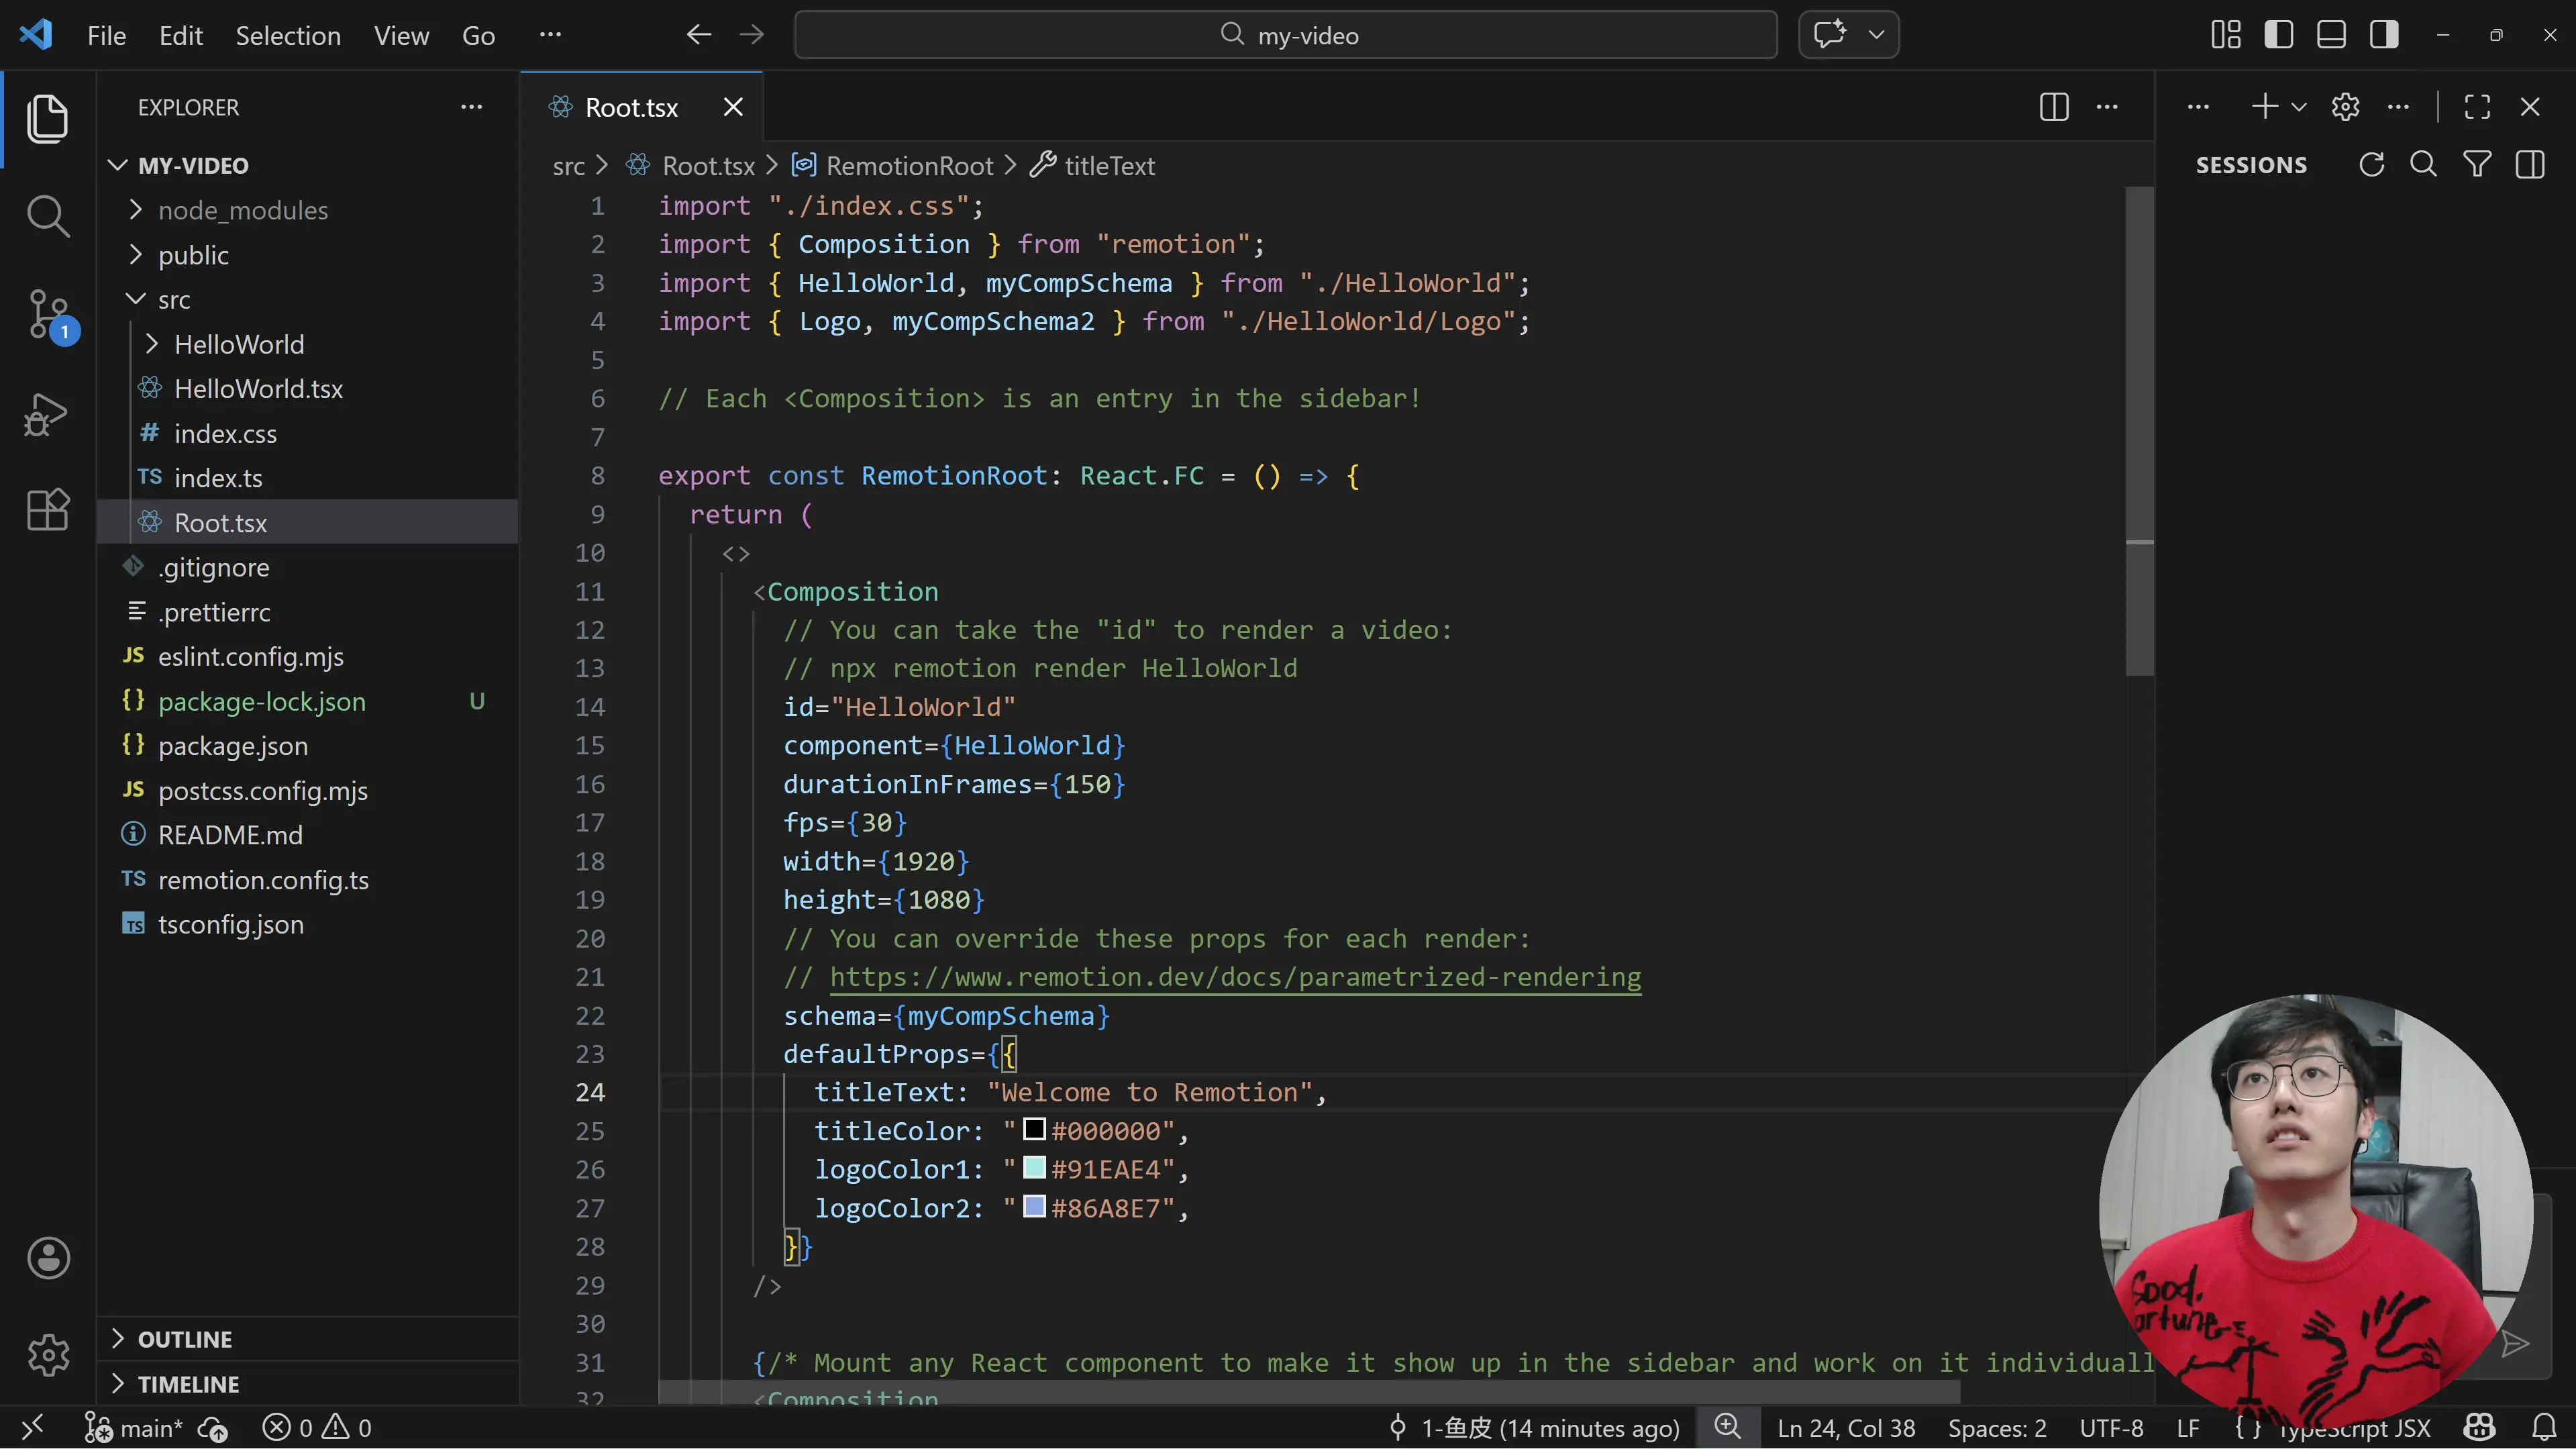
Task: Click split editor right icon
Action: pos(2053,107)
